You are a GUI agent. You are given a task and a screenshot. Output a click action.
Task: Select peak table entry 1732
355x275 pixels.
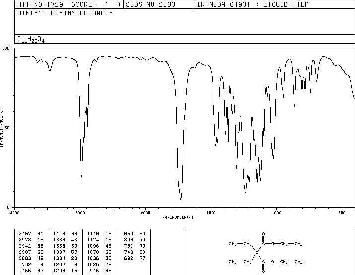[x=25, y=264]
